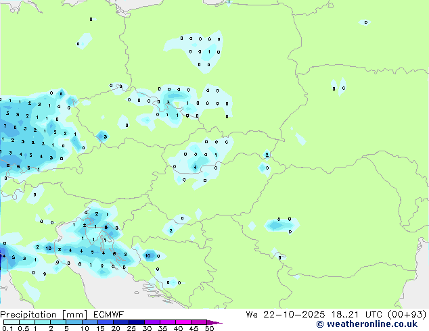
Task: Click the legend label "30"
Action: 147,328
